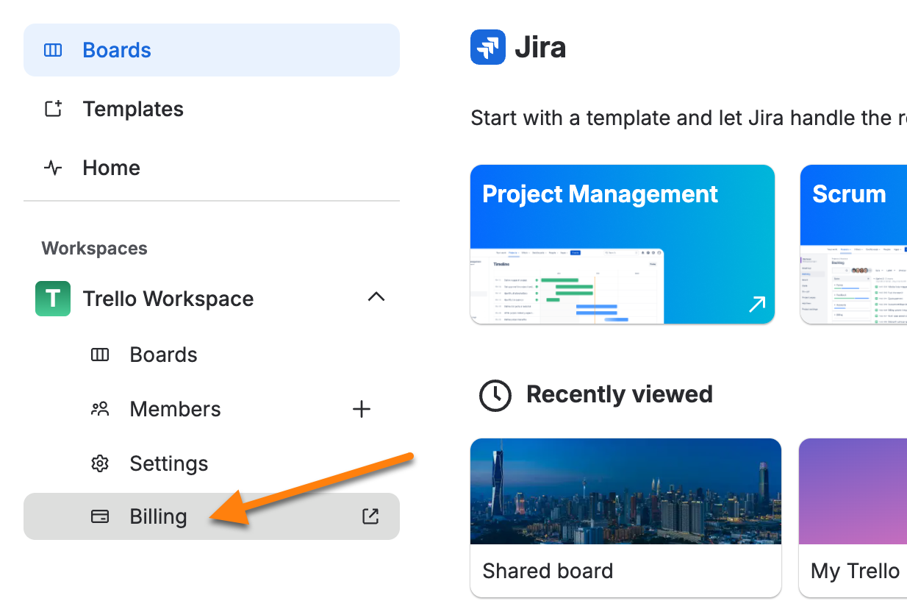Click the arrow on Project Management card
The height and width of the screenshot is (612, 907).
coord(757,304)
